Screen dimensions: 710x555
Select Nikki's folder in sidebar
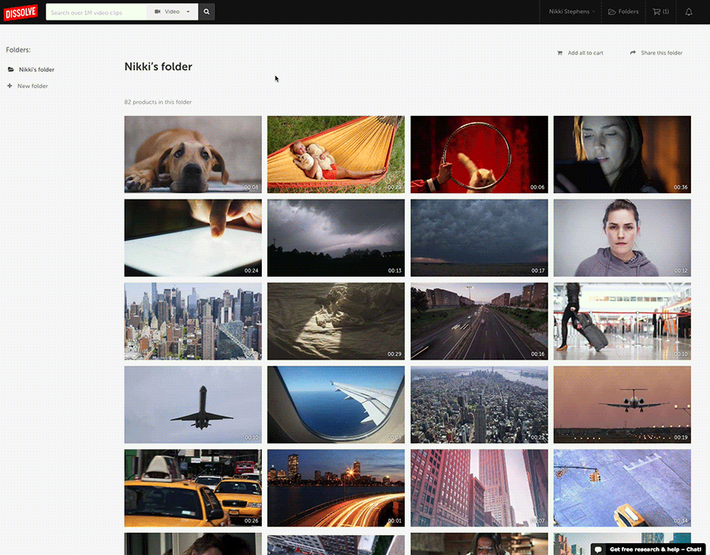coord(32,69)
